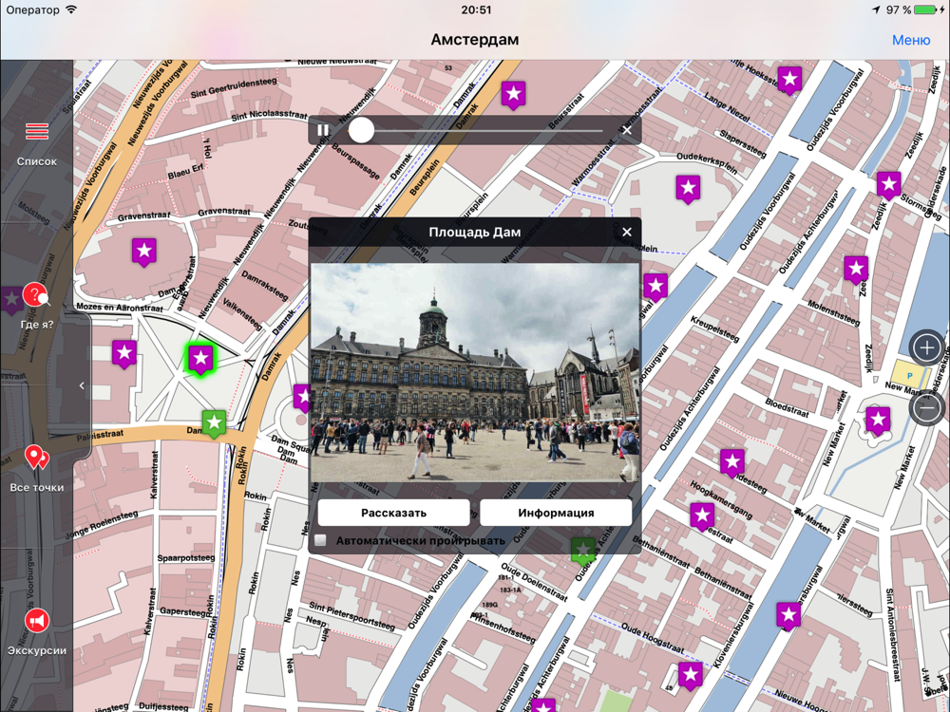This screenshot has width=950, height=712.
Task: Select star marker near Molensteeg
Action: (856, 269)
